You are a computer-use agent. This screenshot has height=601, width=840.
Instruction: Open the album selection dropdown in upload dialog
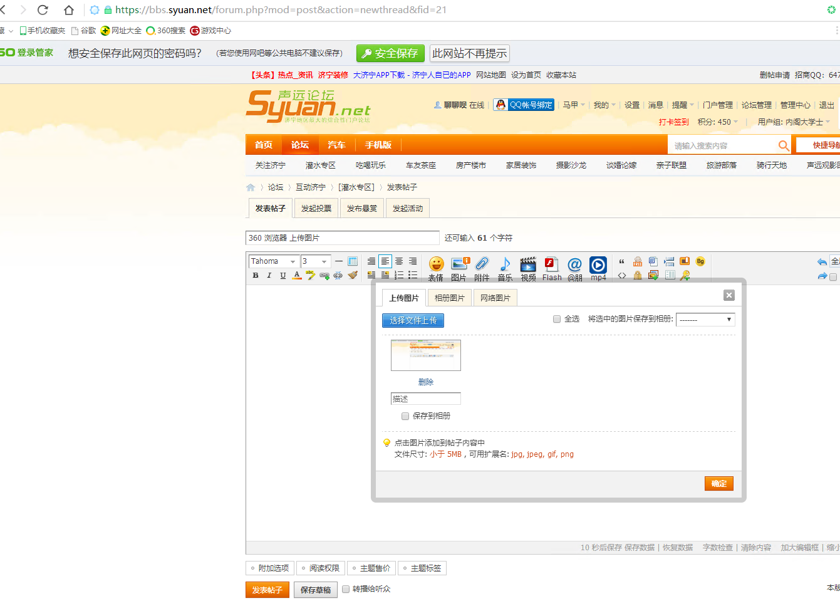pos(705,319)
